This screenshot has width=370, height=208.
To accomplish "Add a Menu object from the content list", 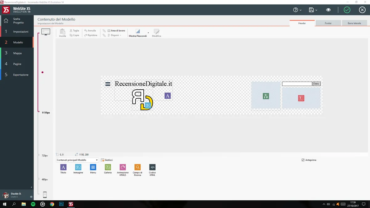I will click(93, 169).
